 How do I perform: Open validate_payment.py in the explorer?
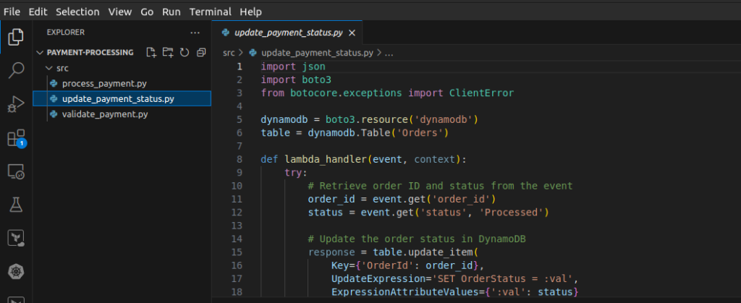point(105,114)
